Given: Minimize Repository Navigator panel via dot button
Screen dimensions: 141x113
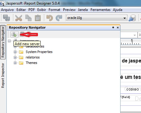Looking at the screenshot, I should click(113, 27).
